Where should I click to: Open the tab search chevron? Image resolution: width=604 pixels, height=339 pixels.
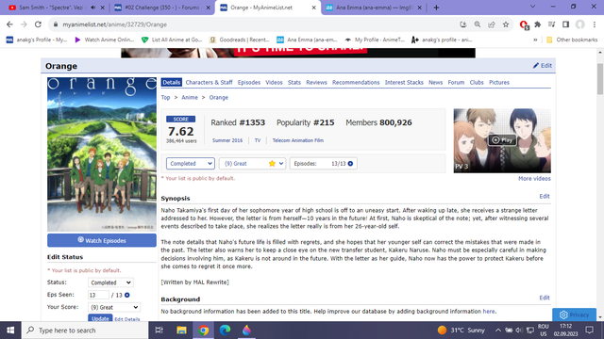[x=532, y=7]
